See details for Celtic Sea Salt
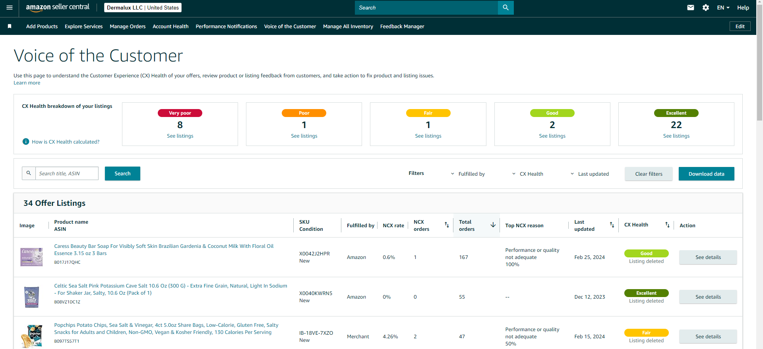The image size is (763, 349). (708, 297)
